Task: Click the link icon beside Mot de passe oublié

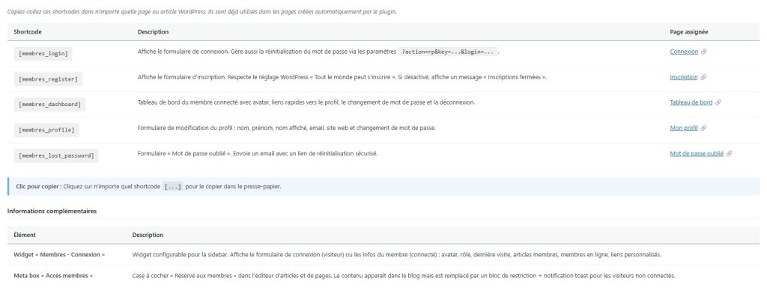Action: click(x=730, y=153)
